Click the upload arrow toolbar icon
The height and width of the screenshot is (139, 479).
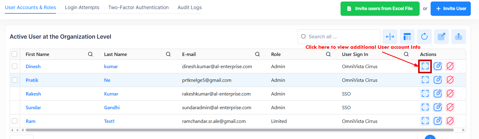click(459, 37)
